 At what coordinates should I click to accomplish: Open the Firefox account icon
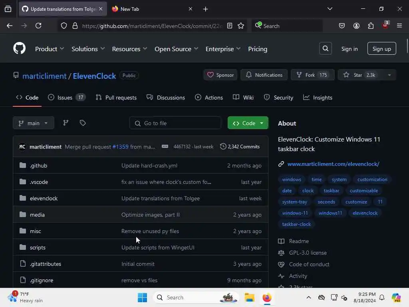click(356, 26)
